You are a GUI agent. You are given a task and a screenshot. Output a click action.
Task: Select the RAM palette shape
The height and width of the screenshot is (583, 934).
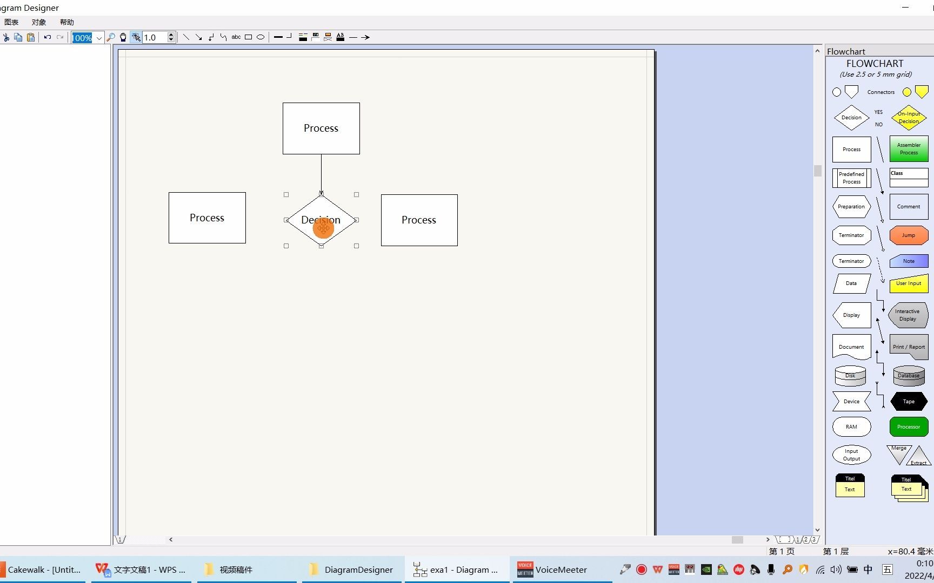[851, 427]
